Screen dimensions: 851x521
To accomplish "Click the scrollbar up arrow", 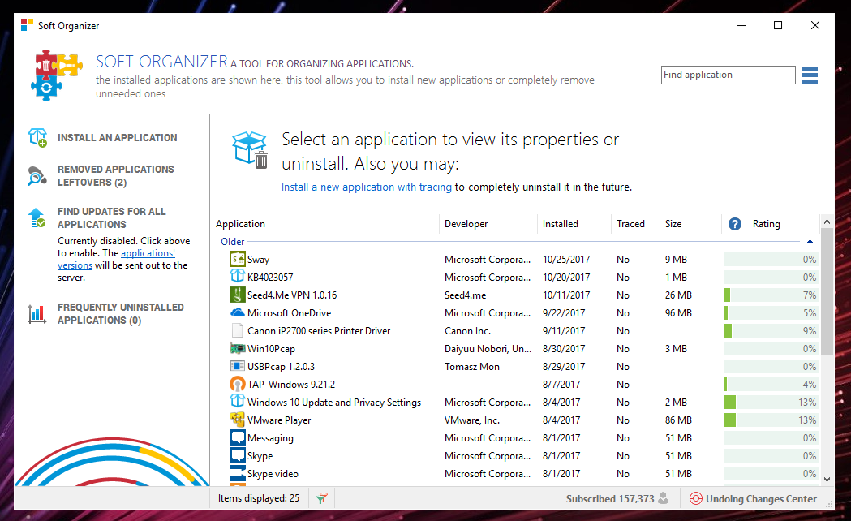I will coord(827,222).
